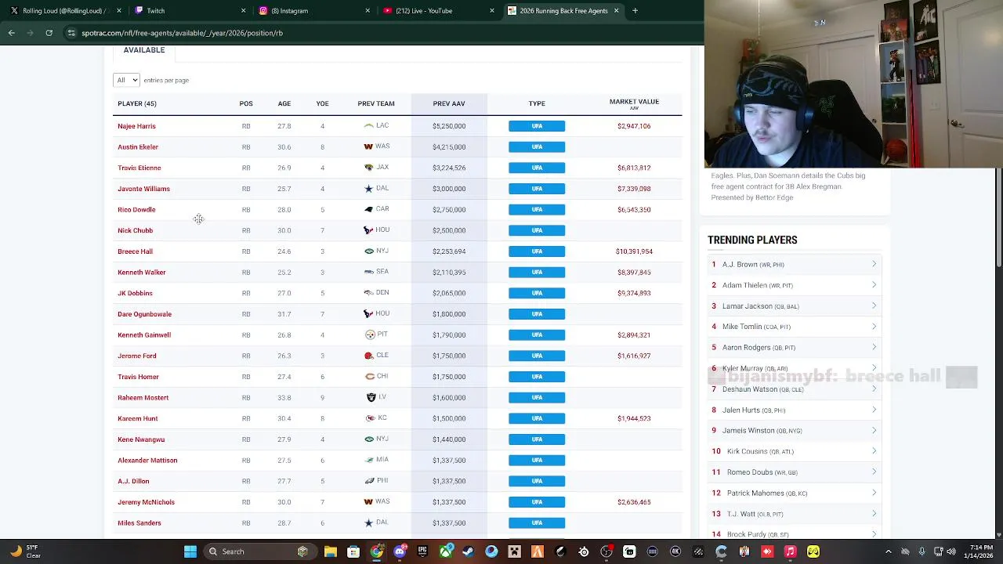Image resolution: width=1003 pixels, height=564 pixels.
Task: Expand Patrick Mahomes trending chevron
Action: [x=874, y=493]
